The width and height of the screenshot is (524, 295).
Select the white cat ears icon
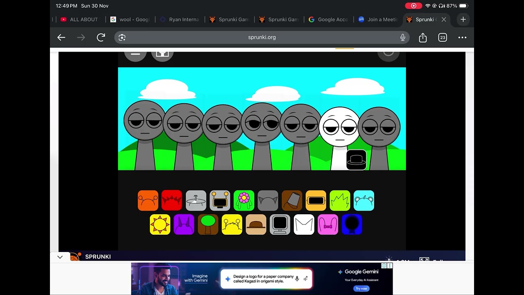pyautogui.click(x=304, y=225)
